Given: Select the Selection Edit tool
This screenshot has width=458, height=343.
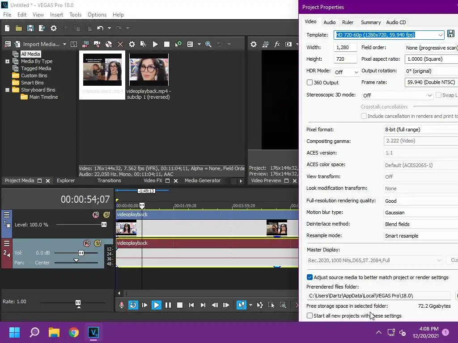Looking at the screenshot, I should tap(271, 305).
